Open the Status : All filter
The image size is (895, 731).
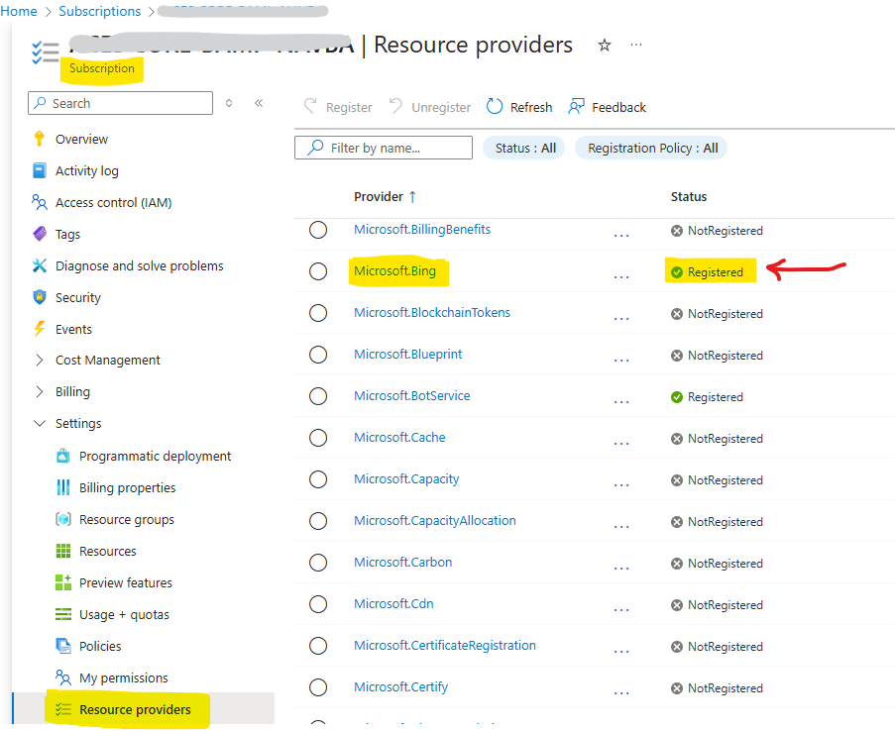(524, 148)
